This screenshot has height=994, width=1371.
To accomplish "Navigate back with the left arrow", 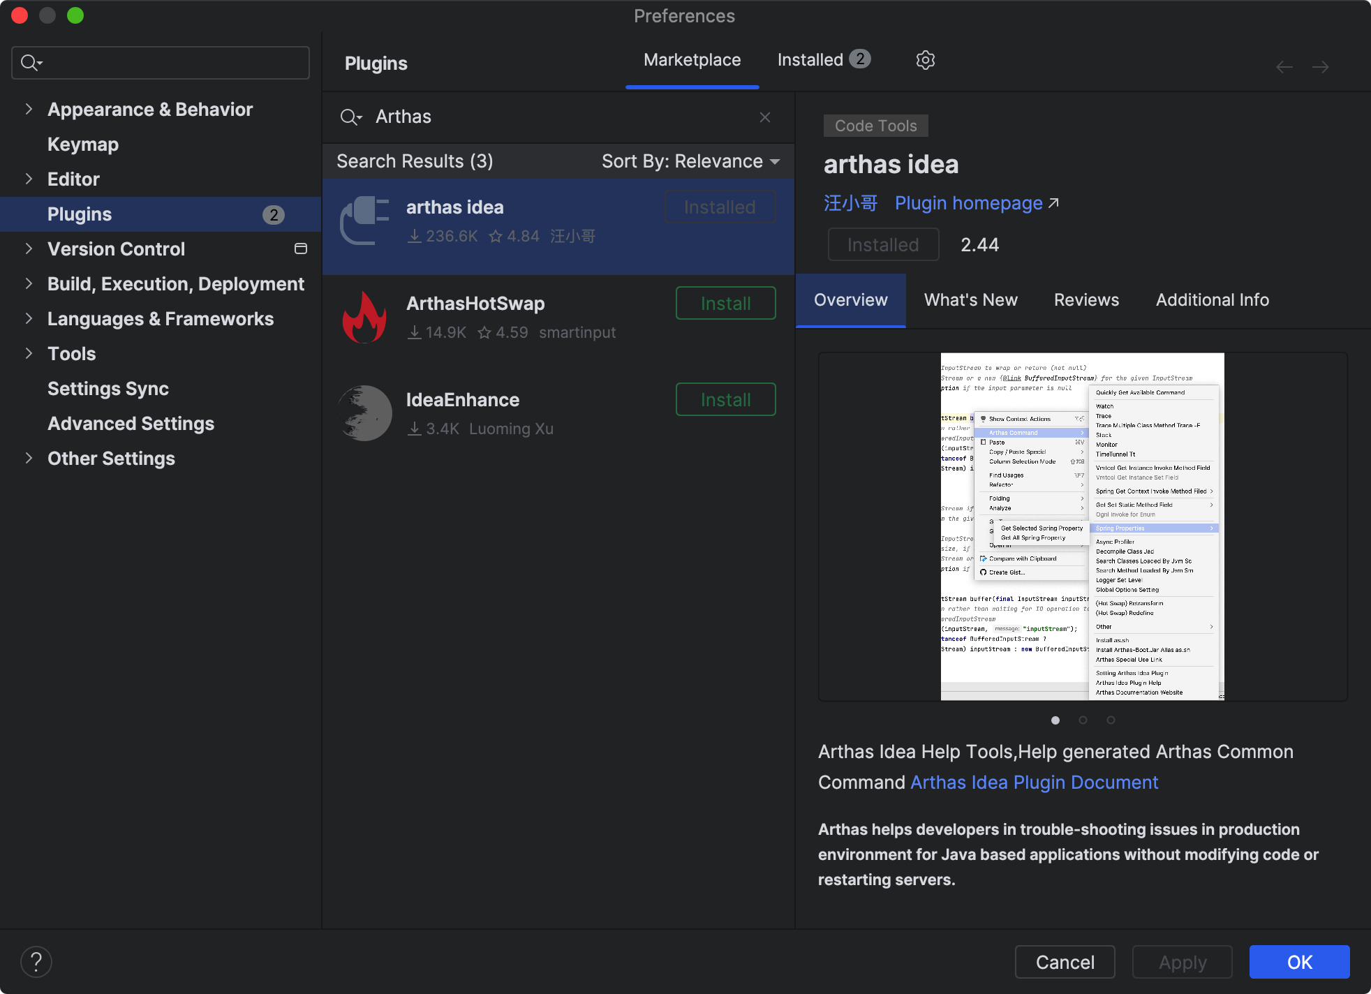I will click(x=1284, y=67).
